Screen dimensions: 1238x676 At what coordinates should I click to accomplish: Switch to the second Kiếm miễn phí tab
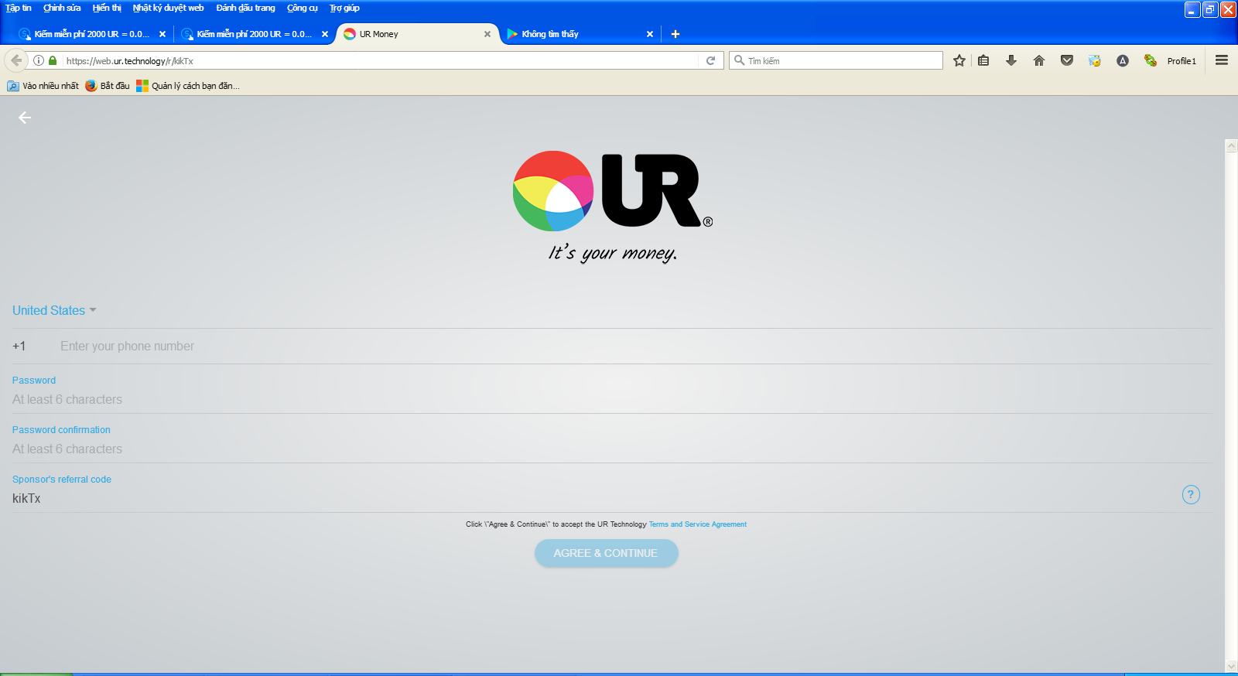click(254, 34)
